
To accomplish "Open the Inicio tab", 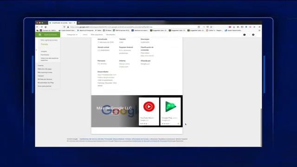I will pos(85,35).
